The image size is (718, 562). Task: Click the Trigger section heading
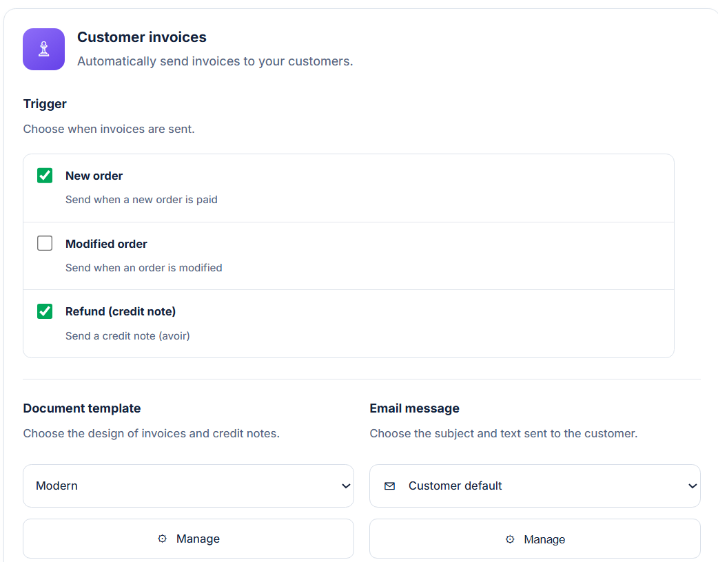click(x=45, y=104)
